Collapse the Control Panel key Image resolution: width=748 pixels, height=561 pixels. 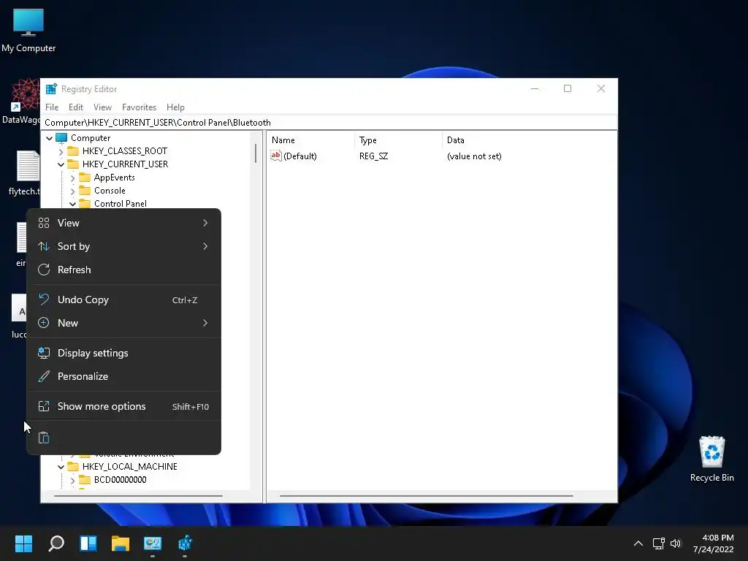72,204
